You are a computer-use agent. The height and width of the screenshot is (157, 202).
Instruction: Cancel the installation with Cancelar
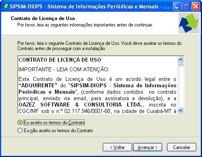(x=182, y=147)
